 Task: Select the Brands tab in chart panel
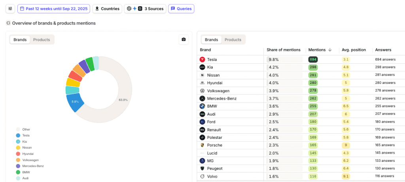point(20,40)
